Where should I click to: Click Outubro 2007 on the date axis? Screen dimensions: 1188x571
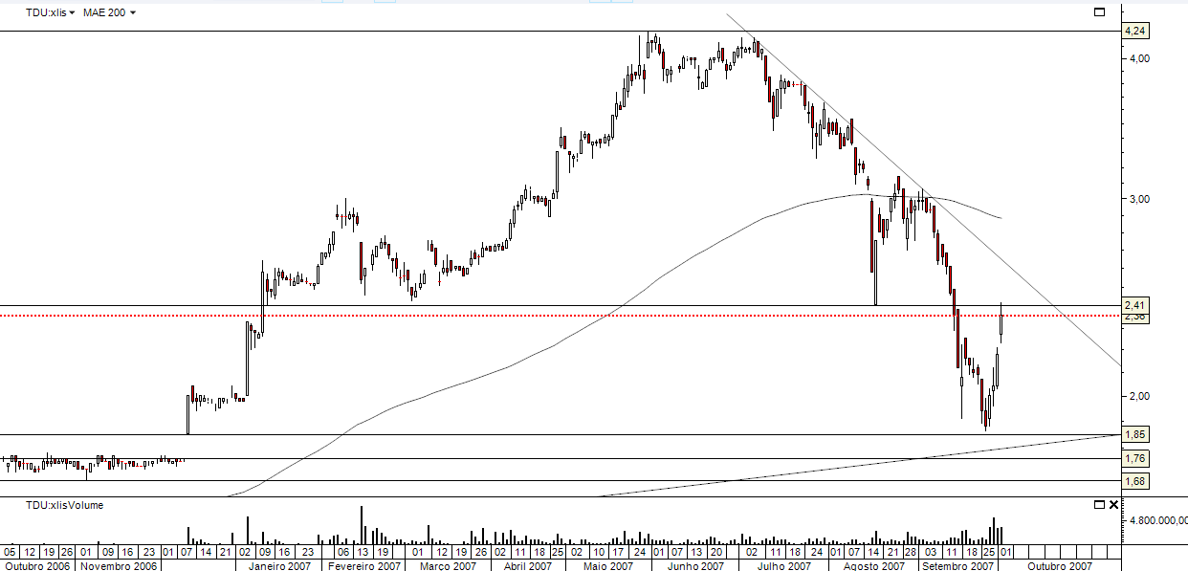point(1060,565)
